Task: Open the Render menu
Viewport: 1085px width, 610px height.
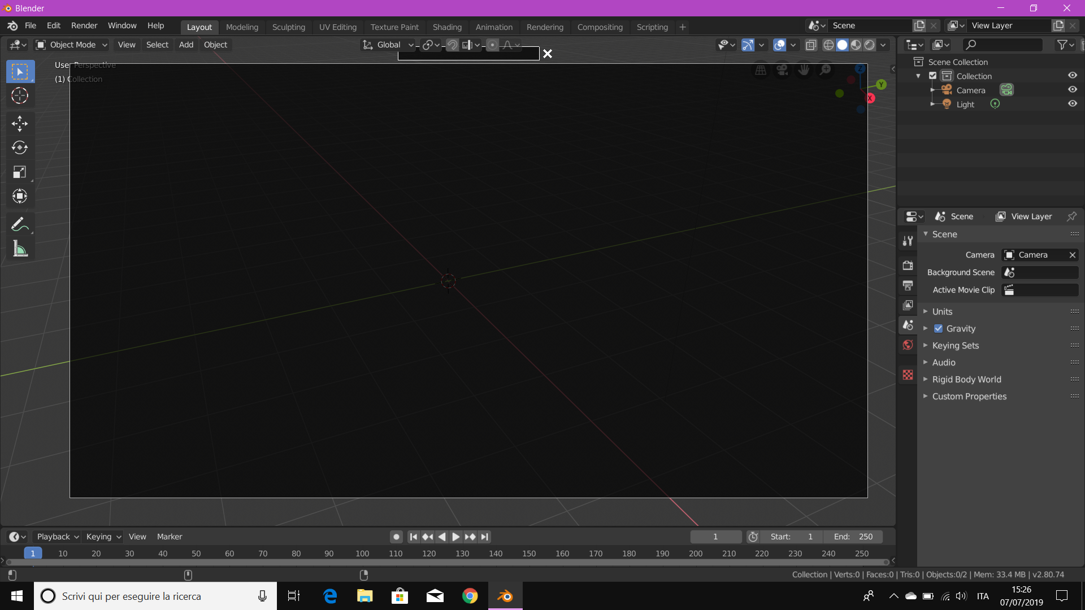Action: click(x=84, y=25)
